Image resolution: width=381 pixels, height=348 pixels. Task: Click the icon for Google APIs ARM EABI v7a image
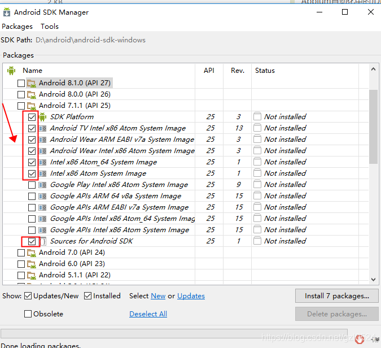(x=42, y=207)
